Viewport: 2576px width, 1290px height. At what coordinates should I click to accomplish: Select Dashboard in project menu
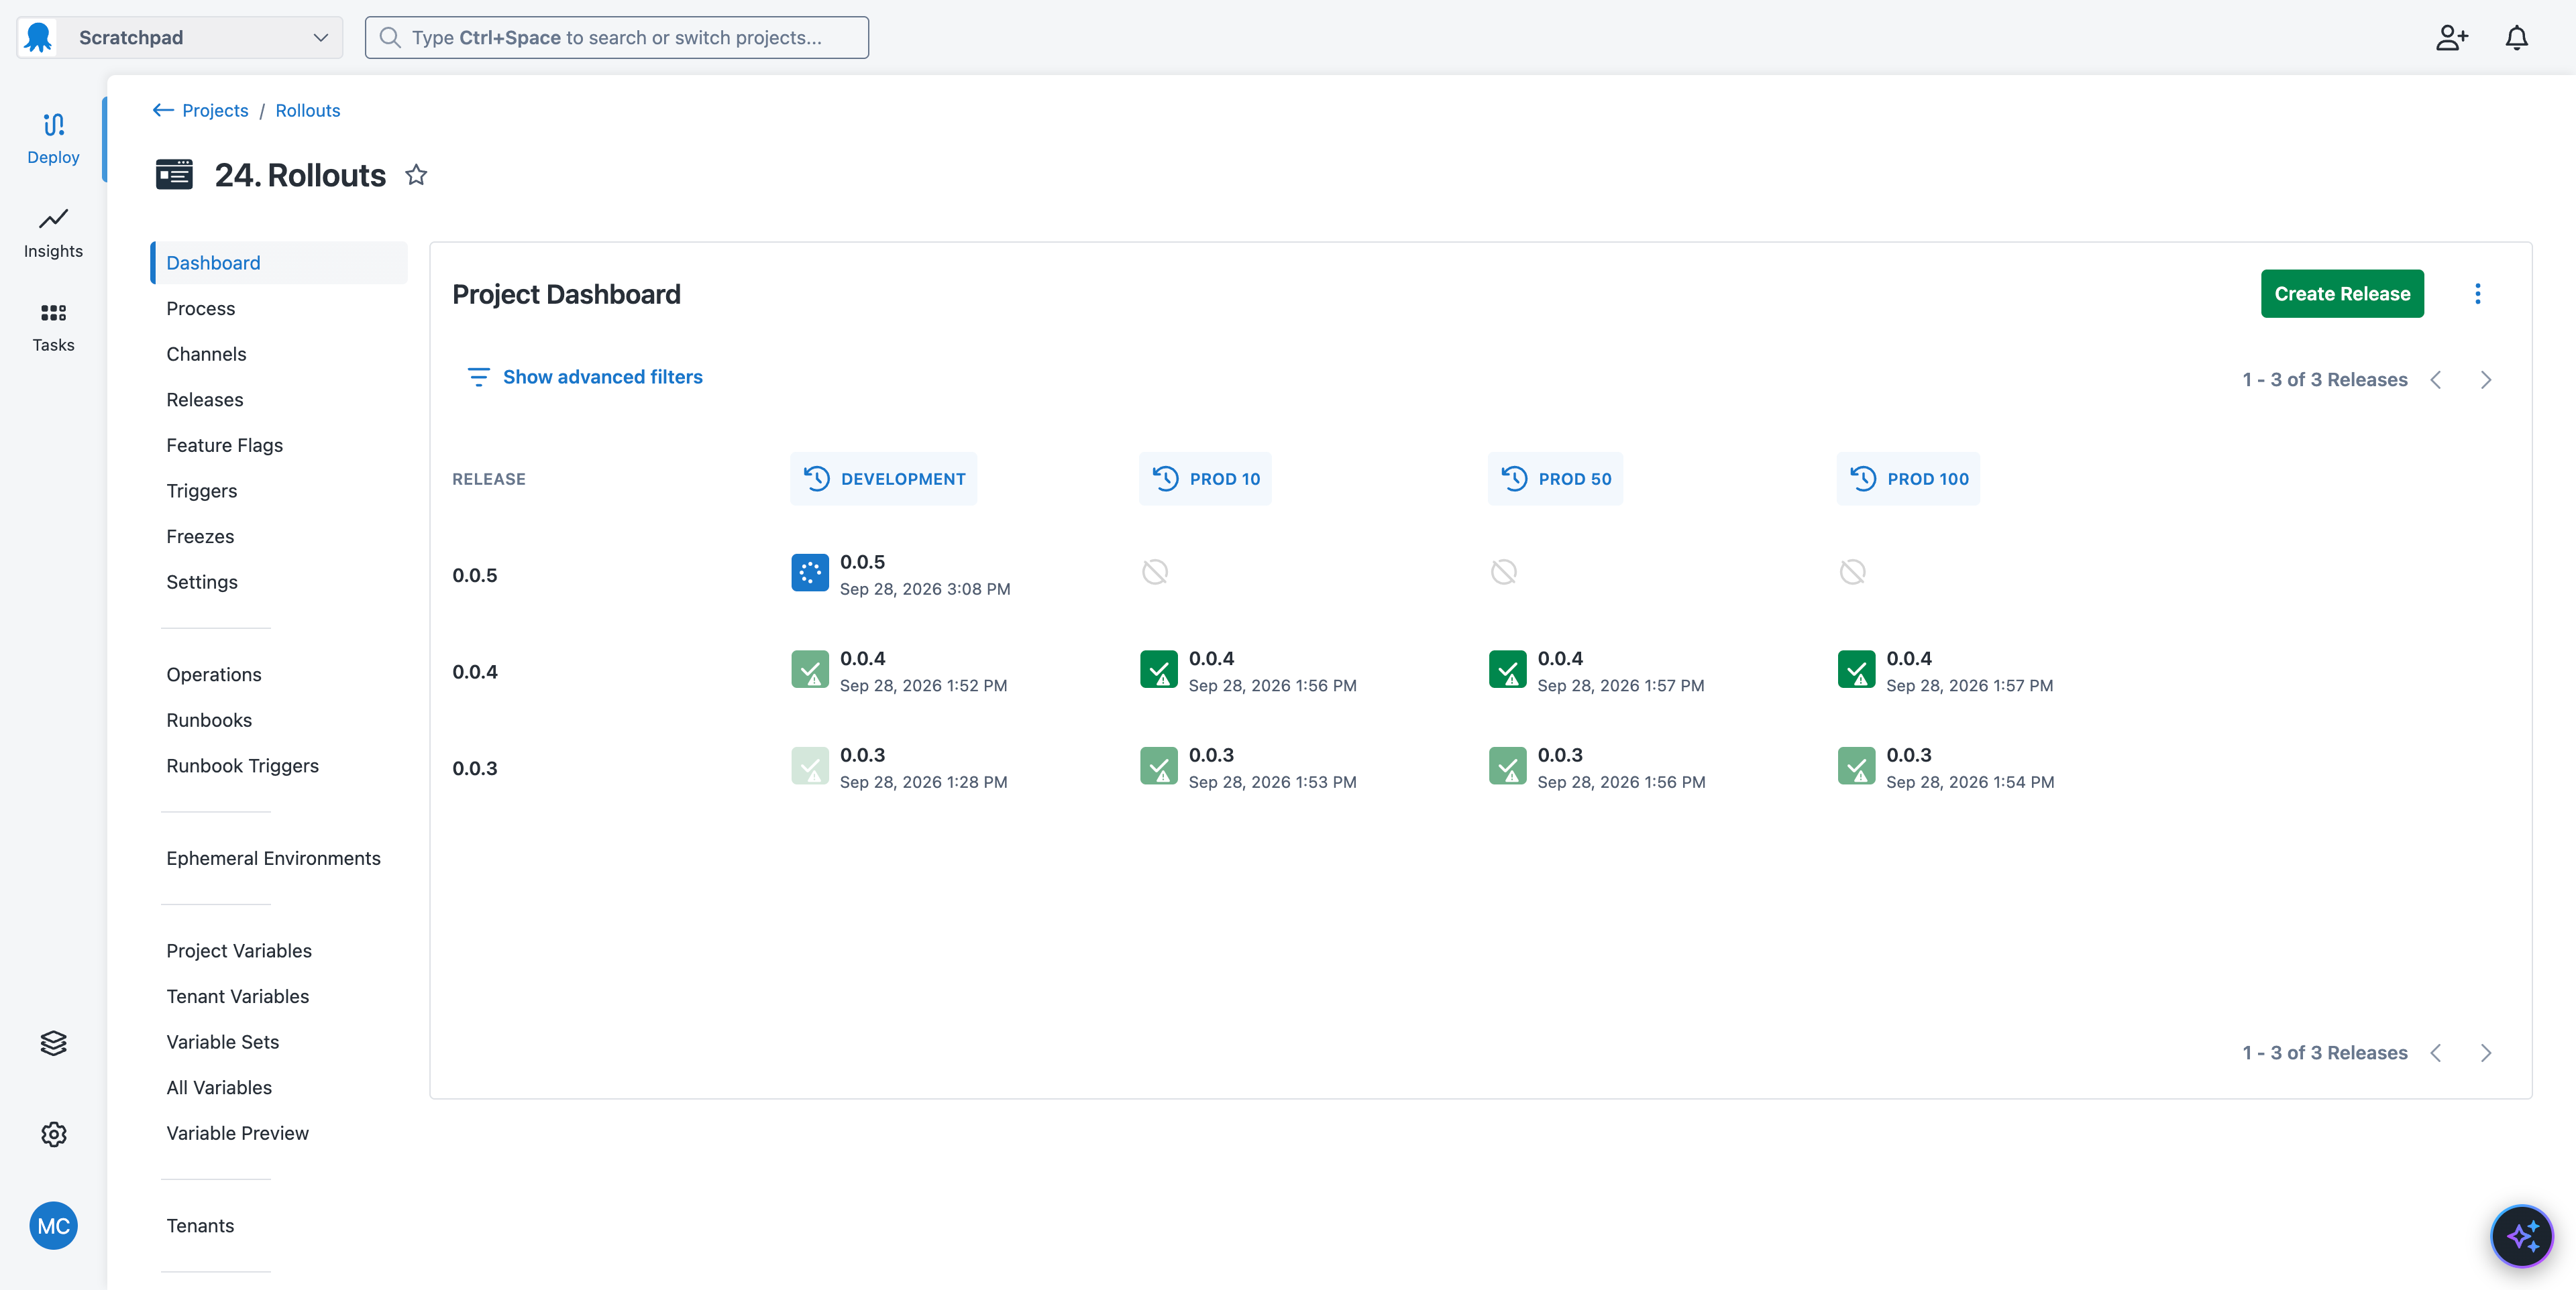click(279, 263)
